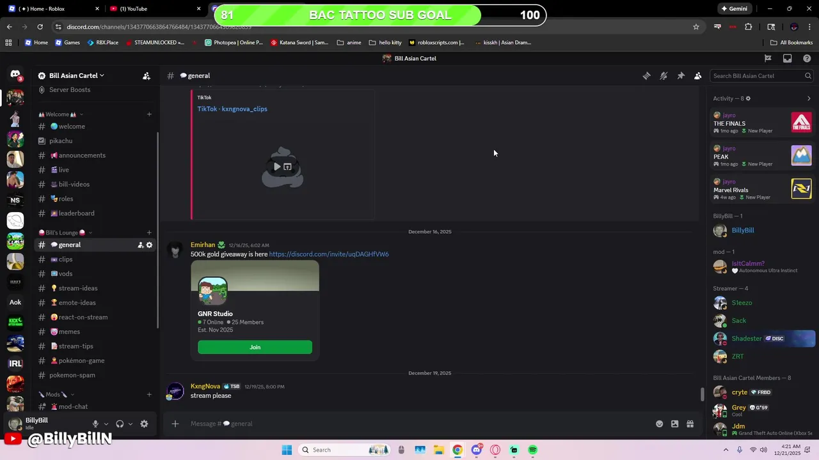
Task: Switch to the YouTube browser tab
Action: (155, 8)
